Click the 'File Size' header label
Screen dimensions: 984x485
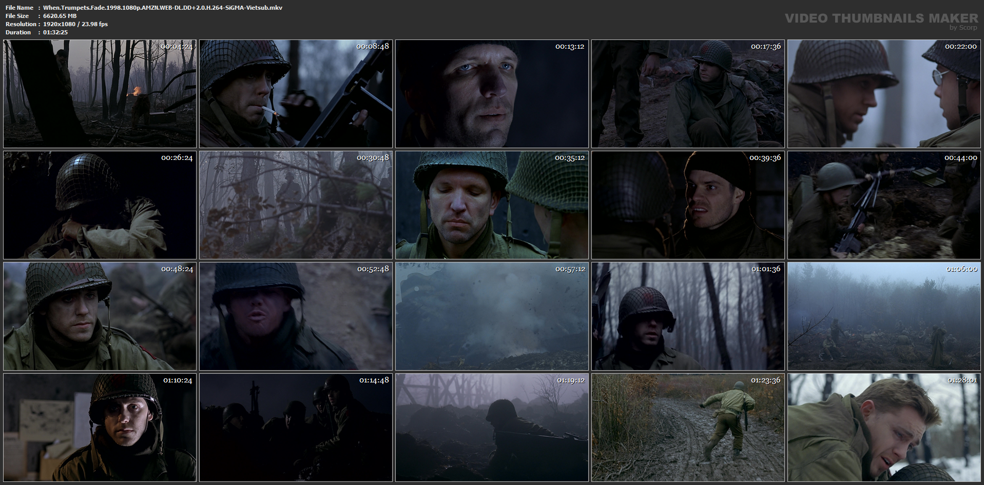(18, 16)
